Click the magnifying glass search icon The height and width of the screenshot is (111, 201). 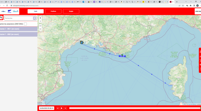pyautogui.click(x=1, y=18)
